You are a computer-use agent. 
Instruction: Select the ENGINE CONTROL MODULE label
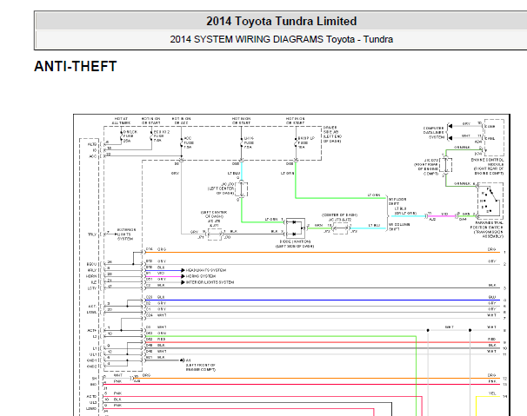[x=489, y=167]
